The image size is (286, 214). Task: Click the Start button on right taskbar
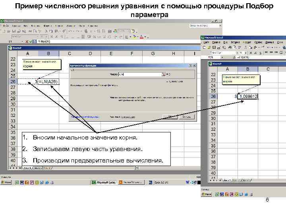pyautogui.click(x=206, y=194)
